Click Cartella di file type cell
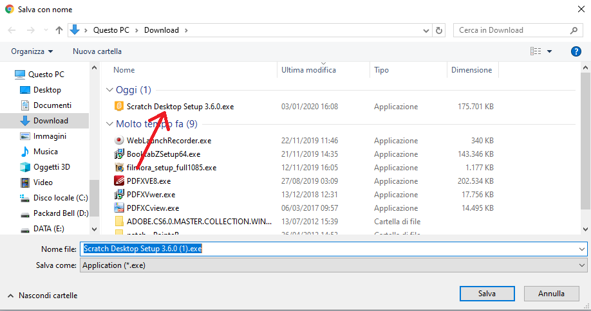The width and height of the screenshot is (591, 311). (397, 222)
